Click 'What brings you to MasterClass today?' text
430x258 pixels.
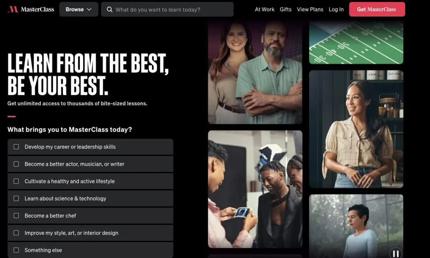pos(70,130)
